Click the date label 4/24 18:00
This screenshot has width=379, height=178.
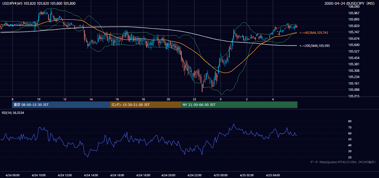pos(143,175)
